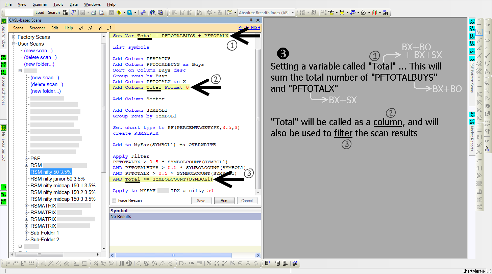Open the Absolute Breadth Index dropdown
This screenshot has width=492, height=274.
(x=292, y=12)
